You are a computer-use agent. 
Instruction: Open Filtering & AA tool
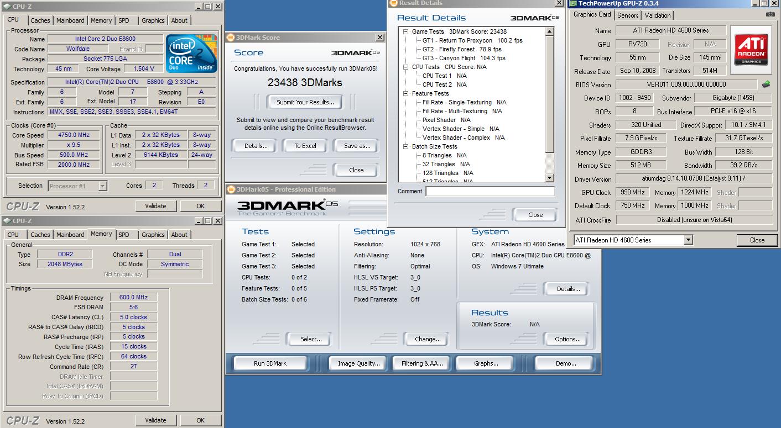(423, 363)
